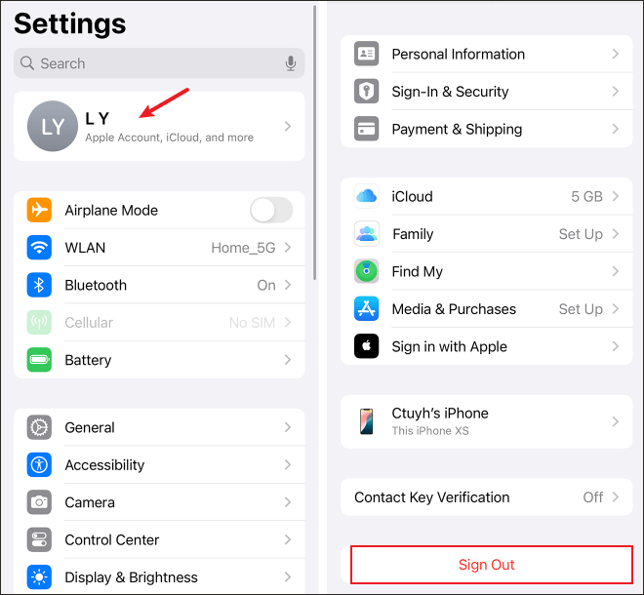Tap the WLAN Wi-Fi icon

[x=39, y=248]
